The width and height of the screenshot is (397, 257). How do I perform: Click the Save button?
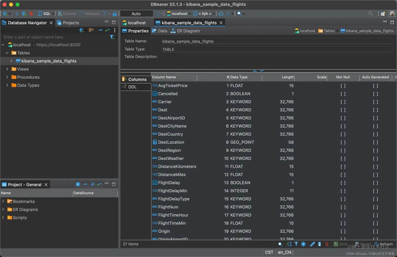341,244
